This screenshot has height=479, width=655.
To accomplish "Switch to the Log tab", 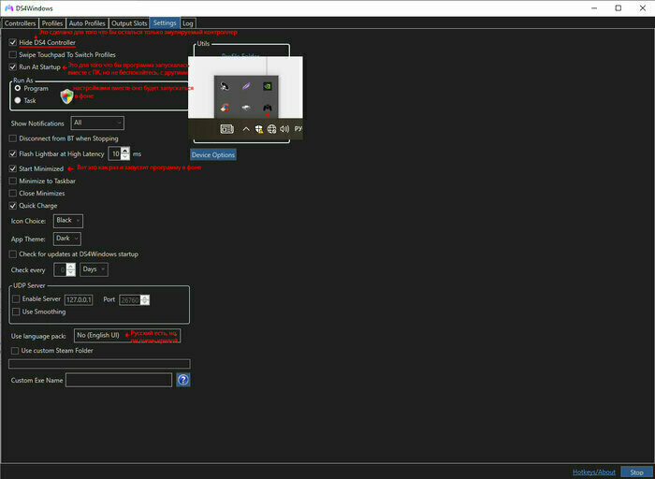I will pos(188,23).
